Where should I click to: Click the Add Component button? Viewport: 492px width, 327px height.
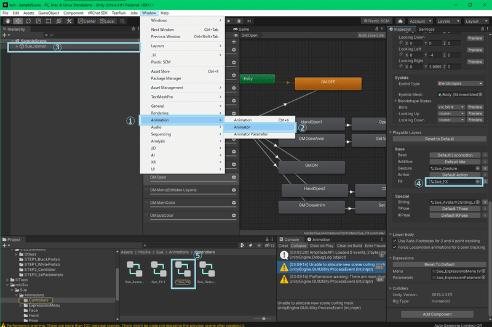click(x=437, y=314)
